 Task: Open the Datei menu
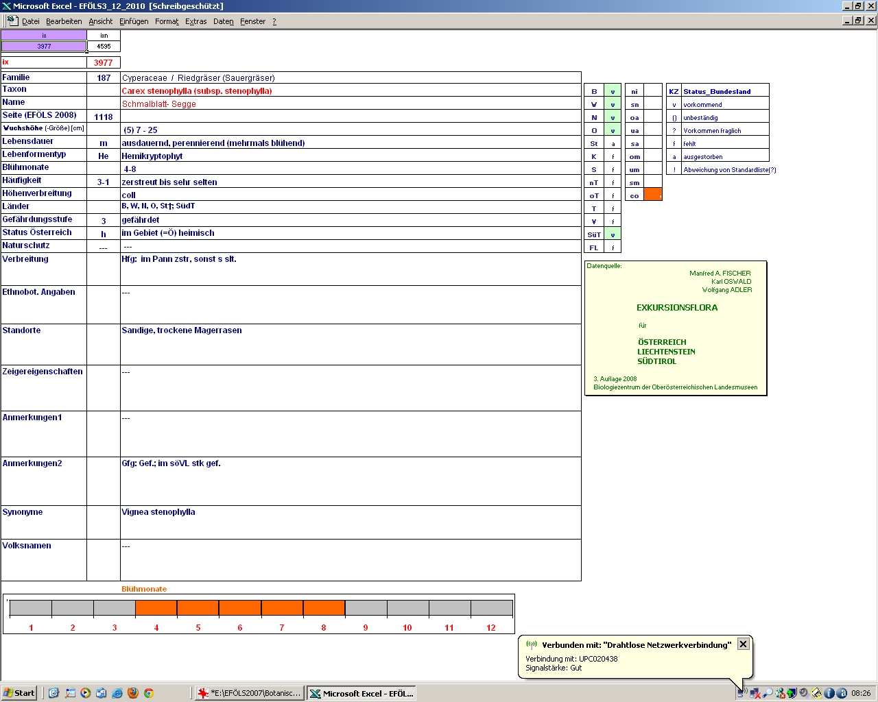click(30, 21)
